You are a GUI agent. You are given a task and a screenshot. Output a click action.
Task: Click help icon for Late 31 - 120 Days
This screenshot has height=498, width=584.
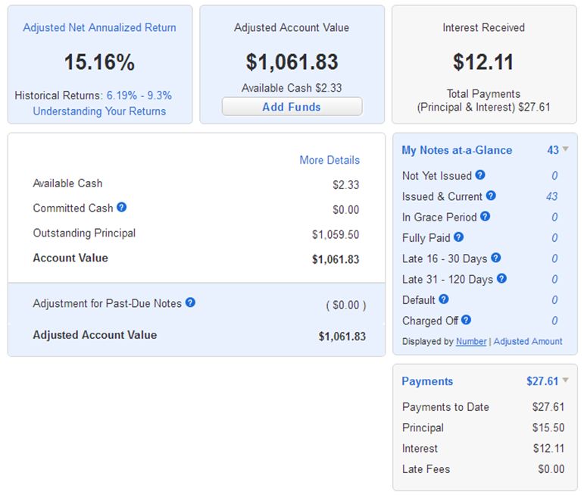(501, 278)
